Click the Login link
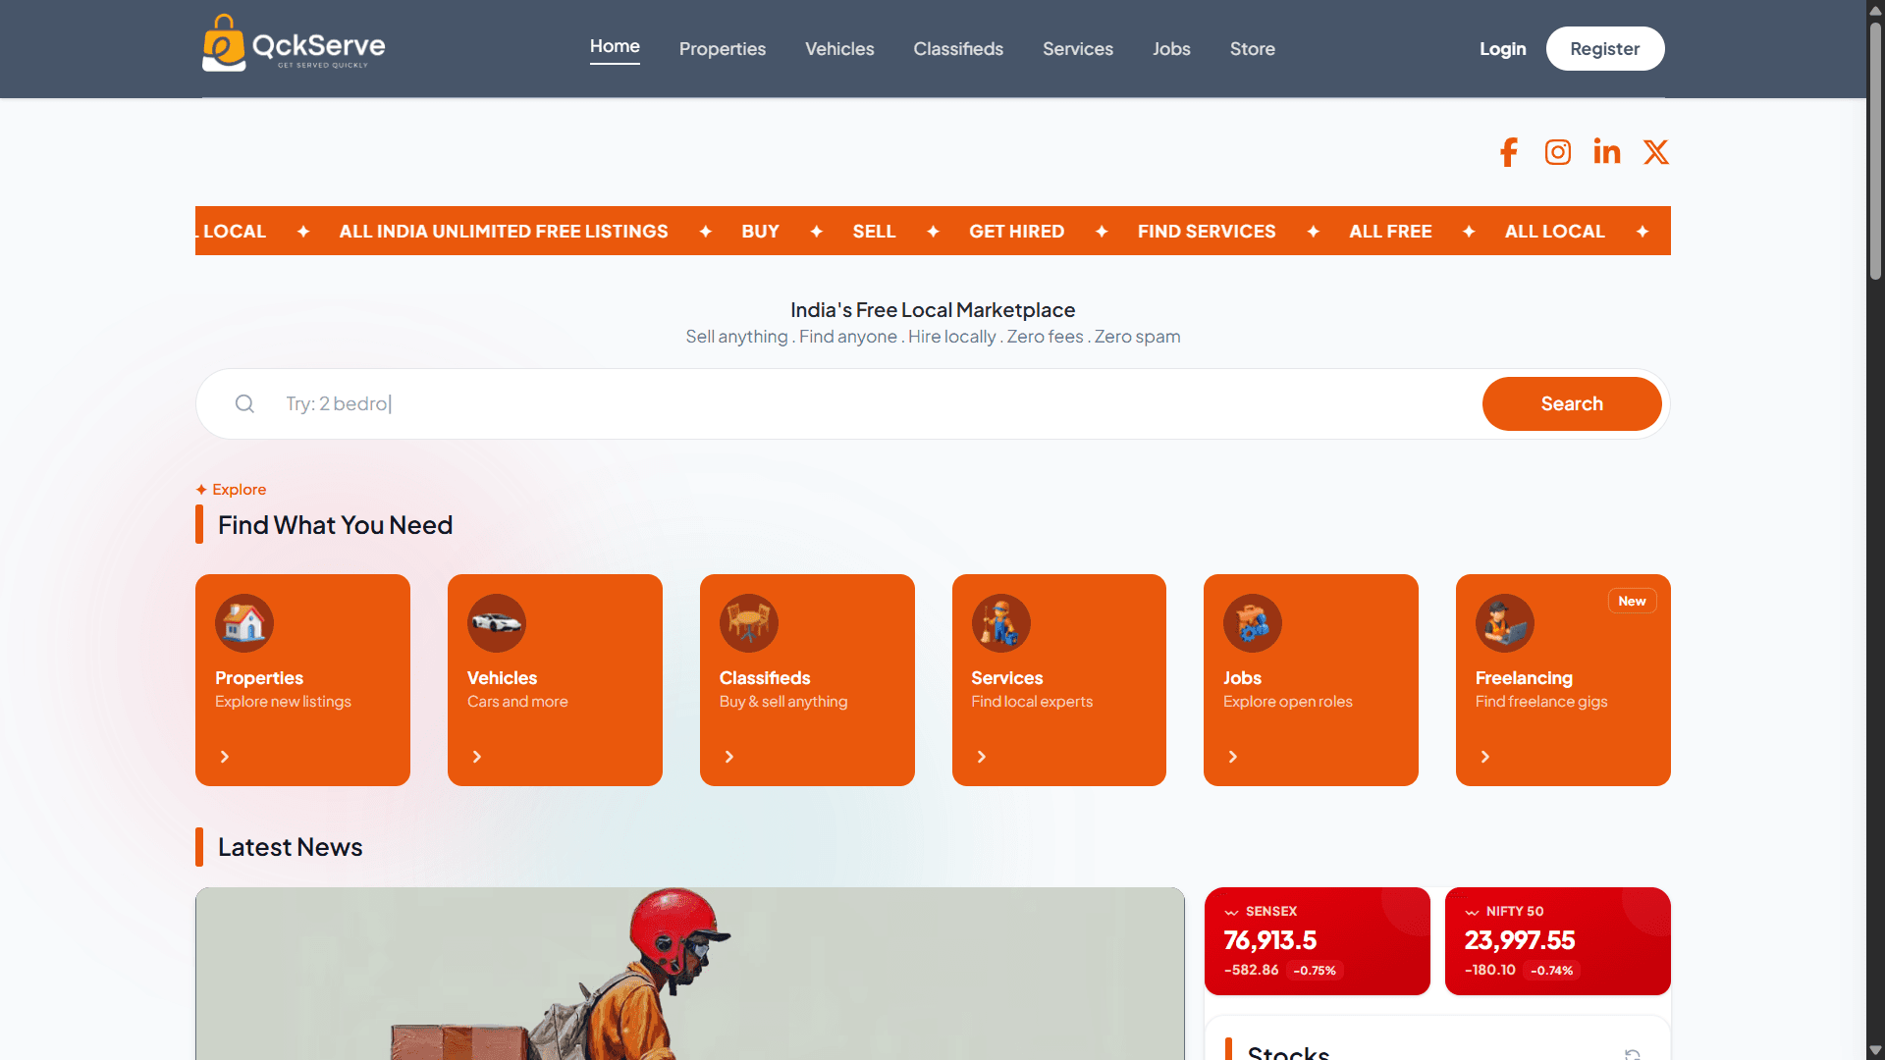The image size is (1885, 1060). coord(1503,49)
